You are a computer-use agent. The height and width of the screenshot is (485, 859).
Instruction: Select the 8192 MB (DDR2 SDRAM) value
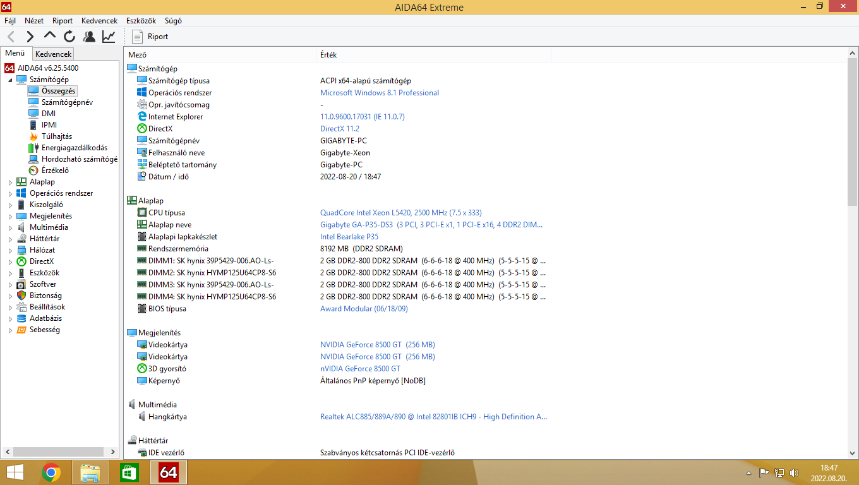tap(361, 249)
